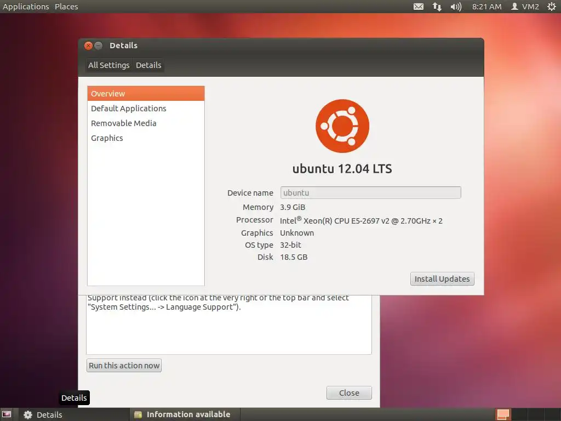Select Default Applications in sidebar
The height and width of the screenshot is (421, 561).
pos(146,109)
